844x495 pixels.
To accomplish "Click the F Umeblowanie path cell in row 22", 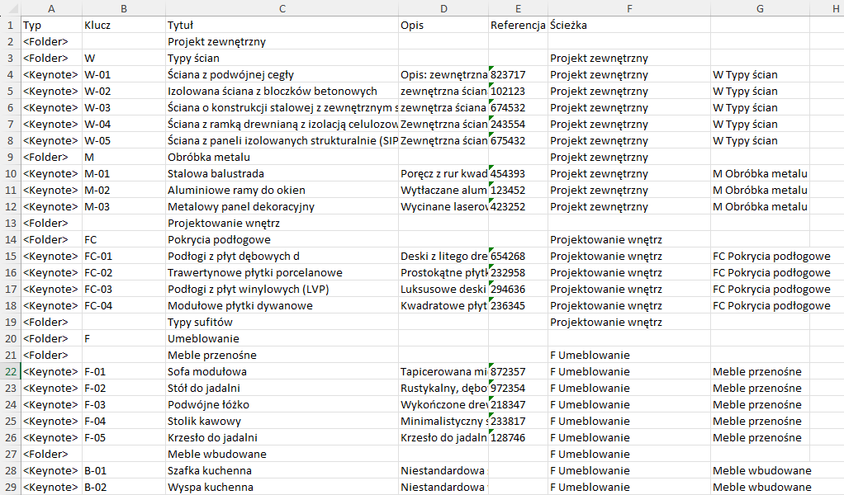I will coord(629,371).
